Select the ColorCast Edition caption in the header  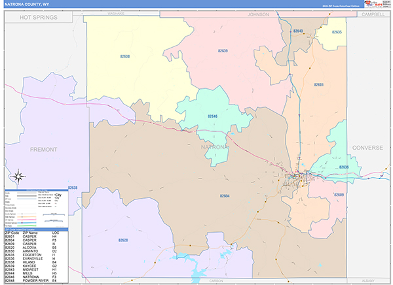(341, 7)
